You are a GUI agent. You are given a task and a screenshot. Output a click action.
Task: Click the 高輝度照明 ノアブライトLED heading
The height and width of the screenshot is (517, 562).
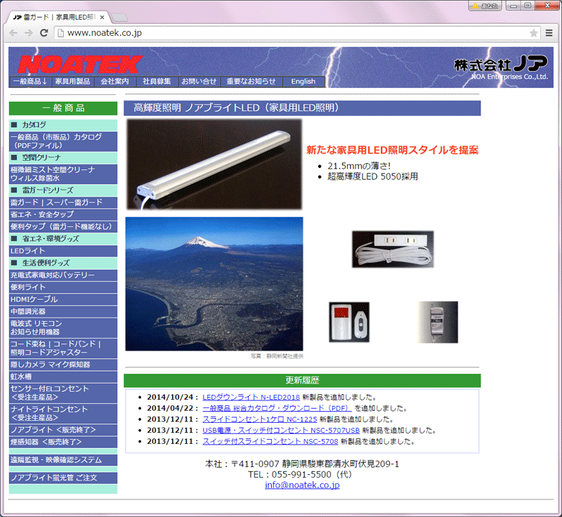coord(302,108)
